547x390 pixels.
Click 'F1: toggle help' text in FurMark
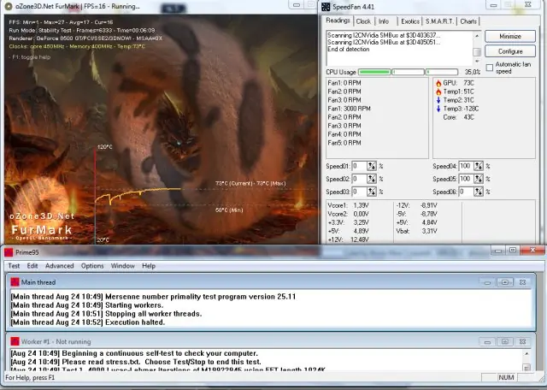(30, 57)
